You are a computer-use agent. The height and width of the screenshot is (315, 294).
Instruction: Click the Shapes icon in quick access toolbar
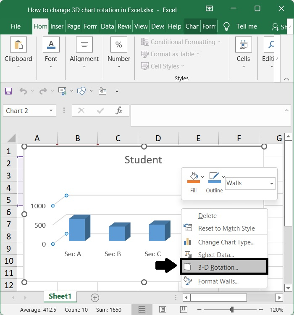click(x=81, y=91)
